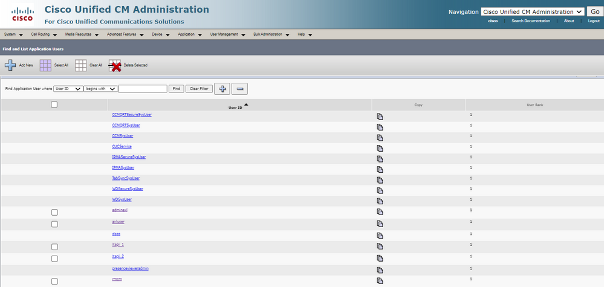The image size is (604, 287).
Task: Click the Clear All grid icon
Action: tap(81, 65)
